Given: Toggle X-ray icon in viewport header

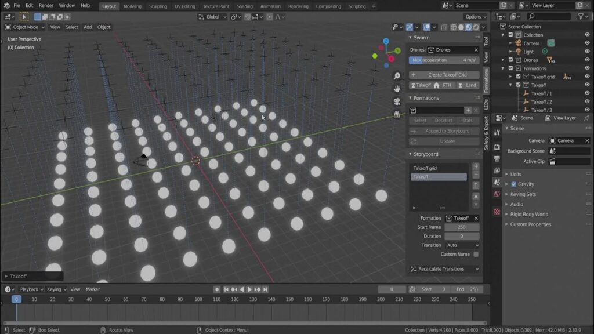Looking at the screenshot, I should pos(444,27).
